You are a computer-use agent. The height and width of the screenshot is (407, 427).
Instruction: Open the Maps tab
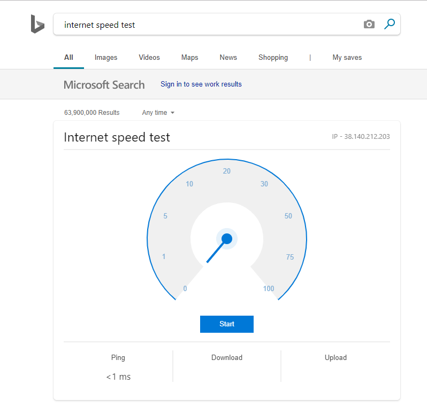tap(190, 57)
